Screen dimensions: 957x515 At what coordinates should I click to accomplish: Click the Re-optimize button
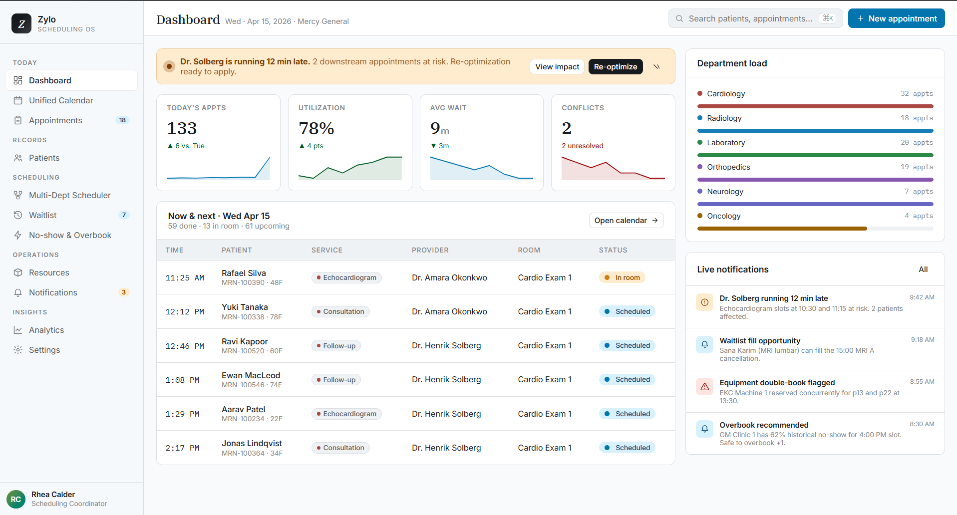click(x=615, y=66)
